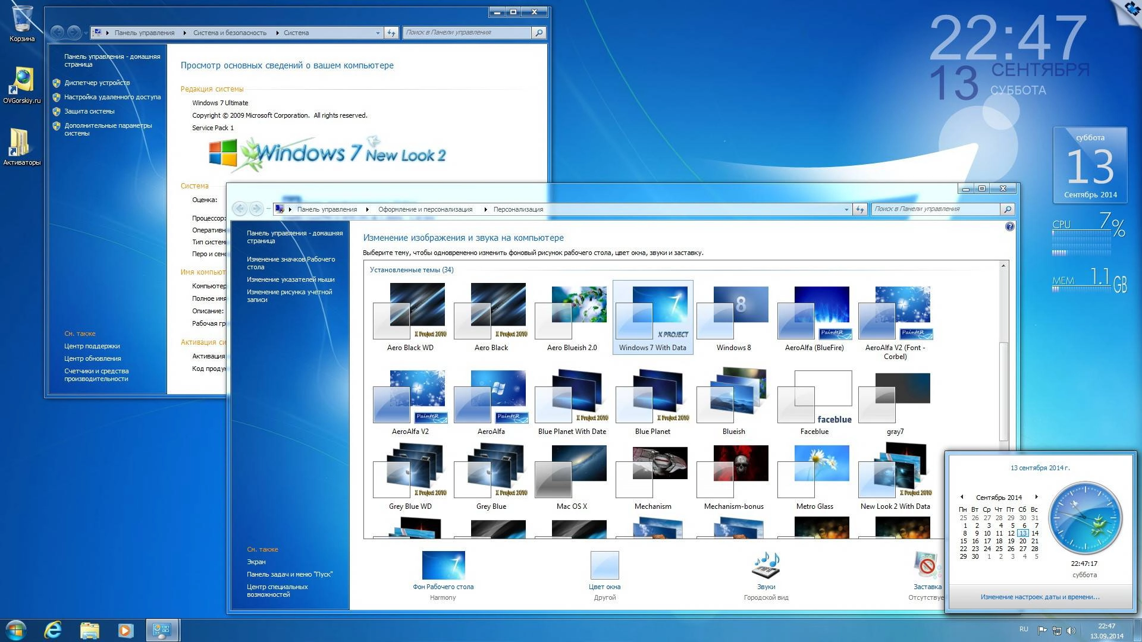Open Изменение значков Рабочего стола link

pos(291,263)
